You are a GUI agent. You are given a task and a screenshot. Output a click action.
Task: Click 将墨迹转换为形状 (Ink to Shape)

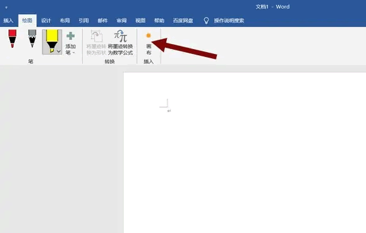(x=96, y=42)
